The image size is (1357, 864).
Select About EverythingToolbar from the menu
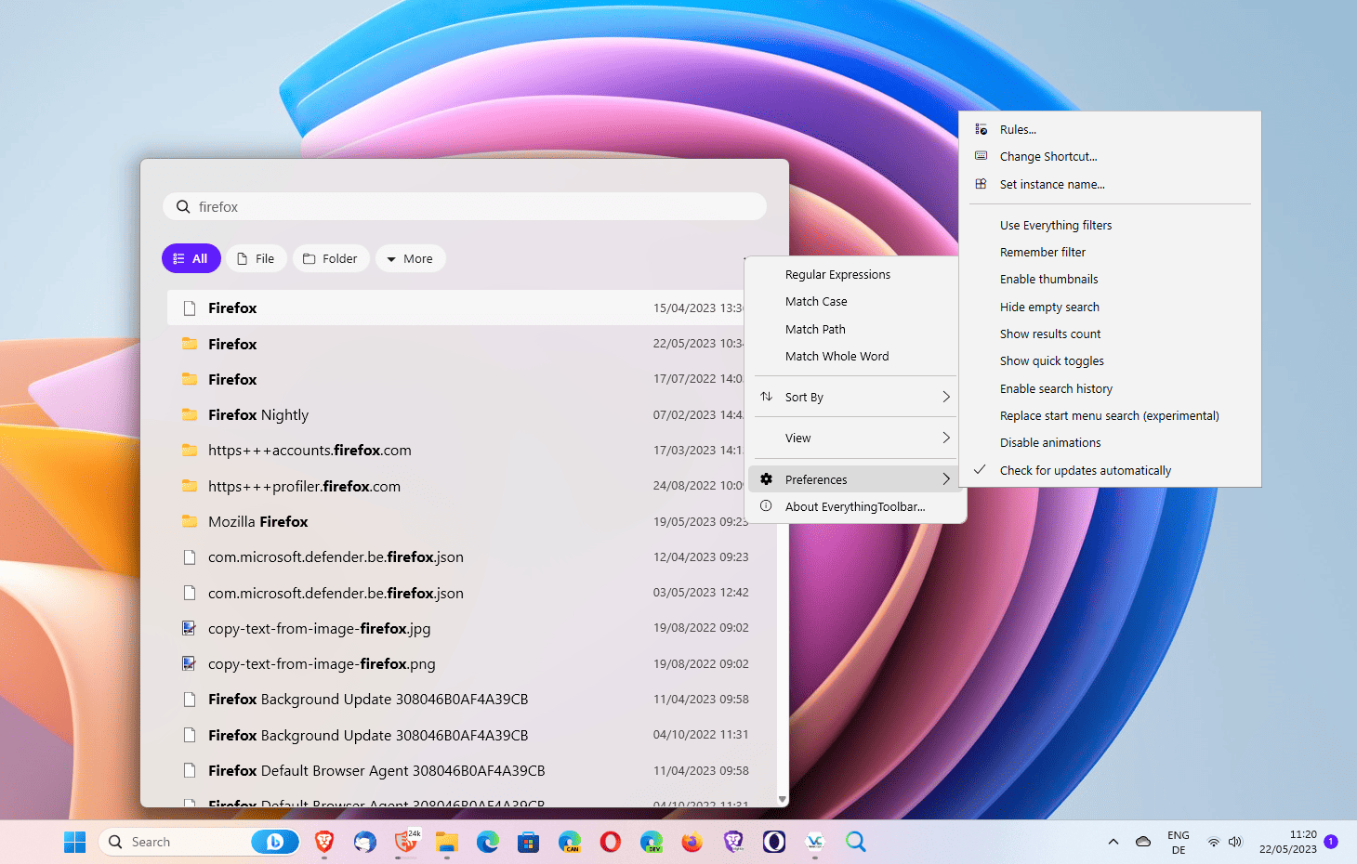855,506
